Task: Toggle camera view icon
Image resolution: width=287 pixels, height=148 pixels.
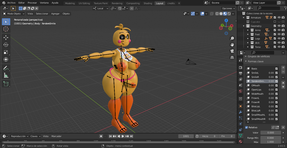Action: [232, 51]
